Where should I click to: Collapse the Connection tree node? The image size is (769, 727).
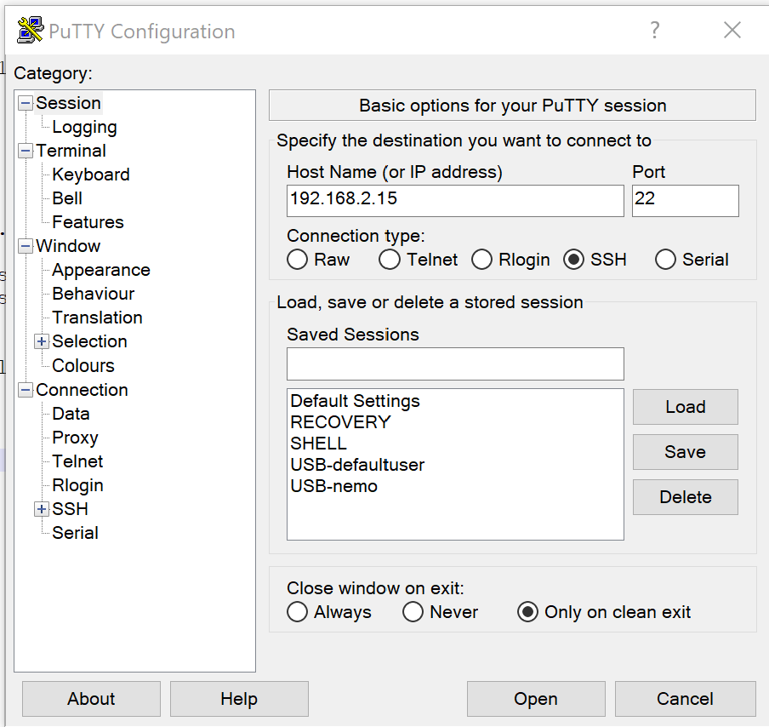pos(26,390)
